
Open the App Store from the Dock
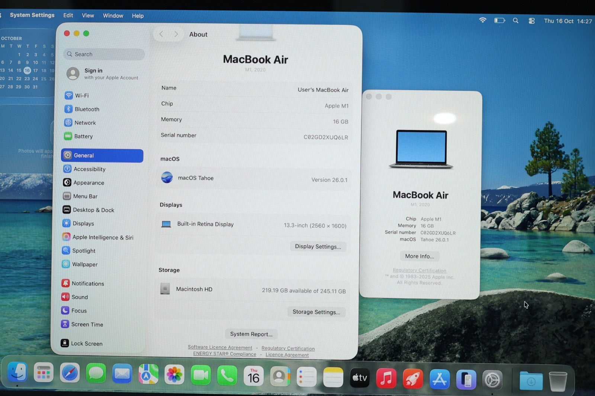click(x=439, y=379)
